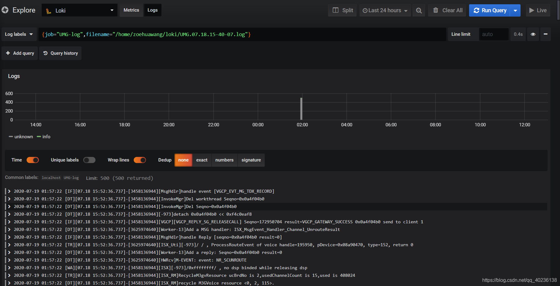Run the query
The height and width of the screenshot is (286, 560).
(x=490, y=10)
